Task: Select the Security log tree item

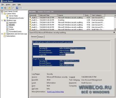Action: click(12, 25)
